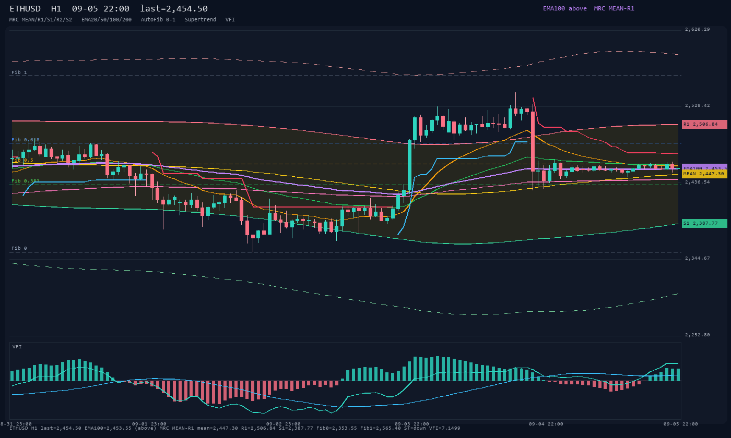Select the H1 timeframe label in the header
731x438 pixels.
(x=56, y=9)
